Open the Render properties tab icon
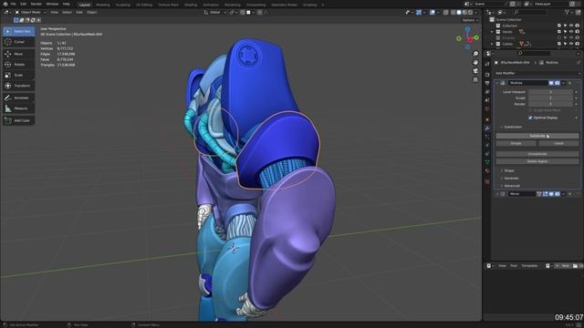This screenshot has height=328, width=584. tap(487, 75)
